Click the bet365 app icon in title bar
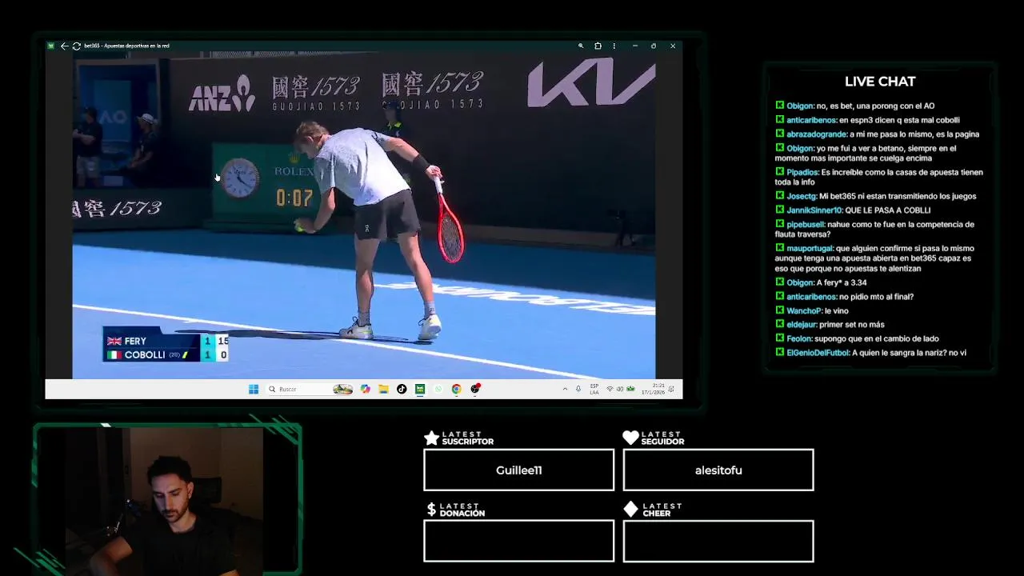This screenshot has width=1024, height=576. 51,46
